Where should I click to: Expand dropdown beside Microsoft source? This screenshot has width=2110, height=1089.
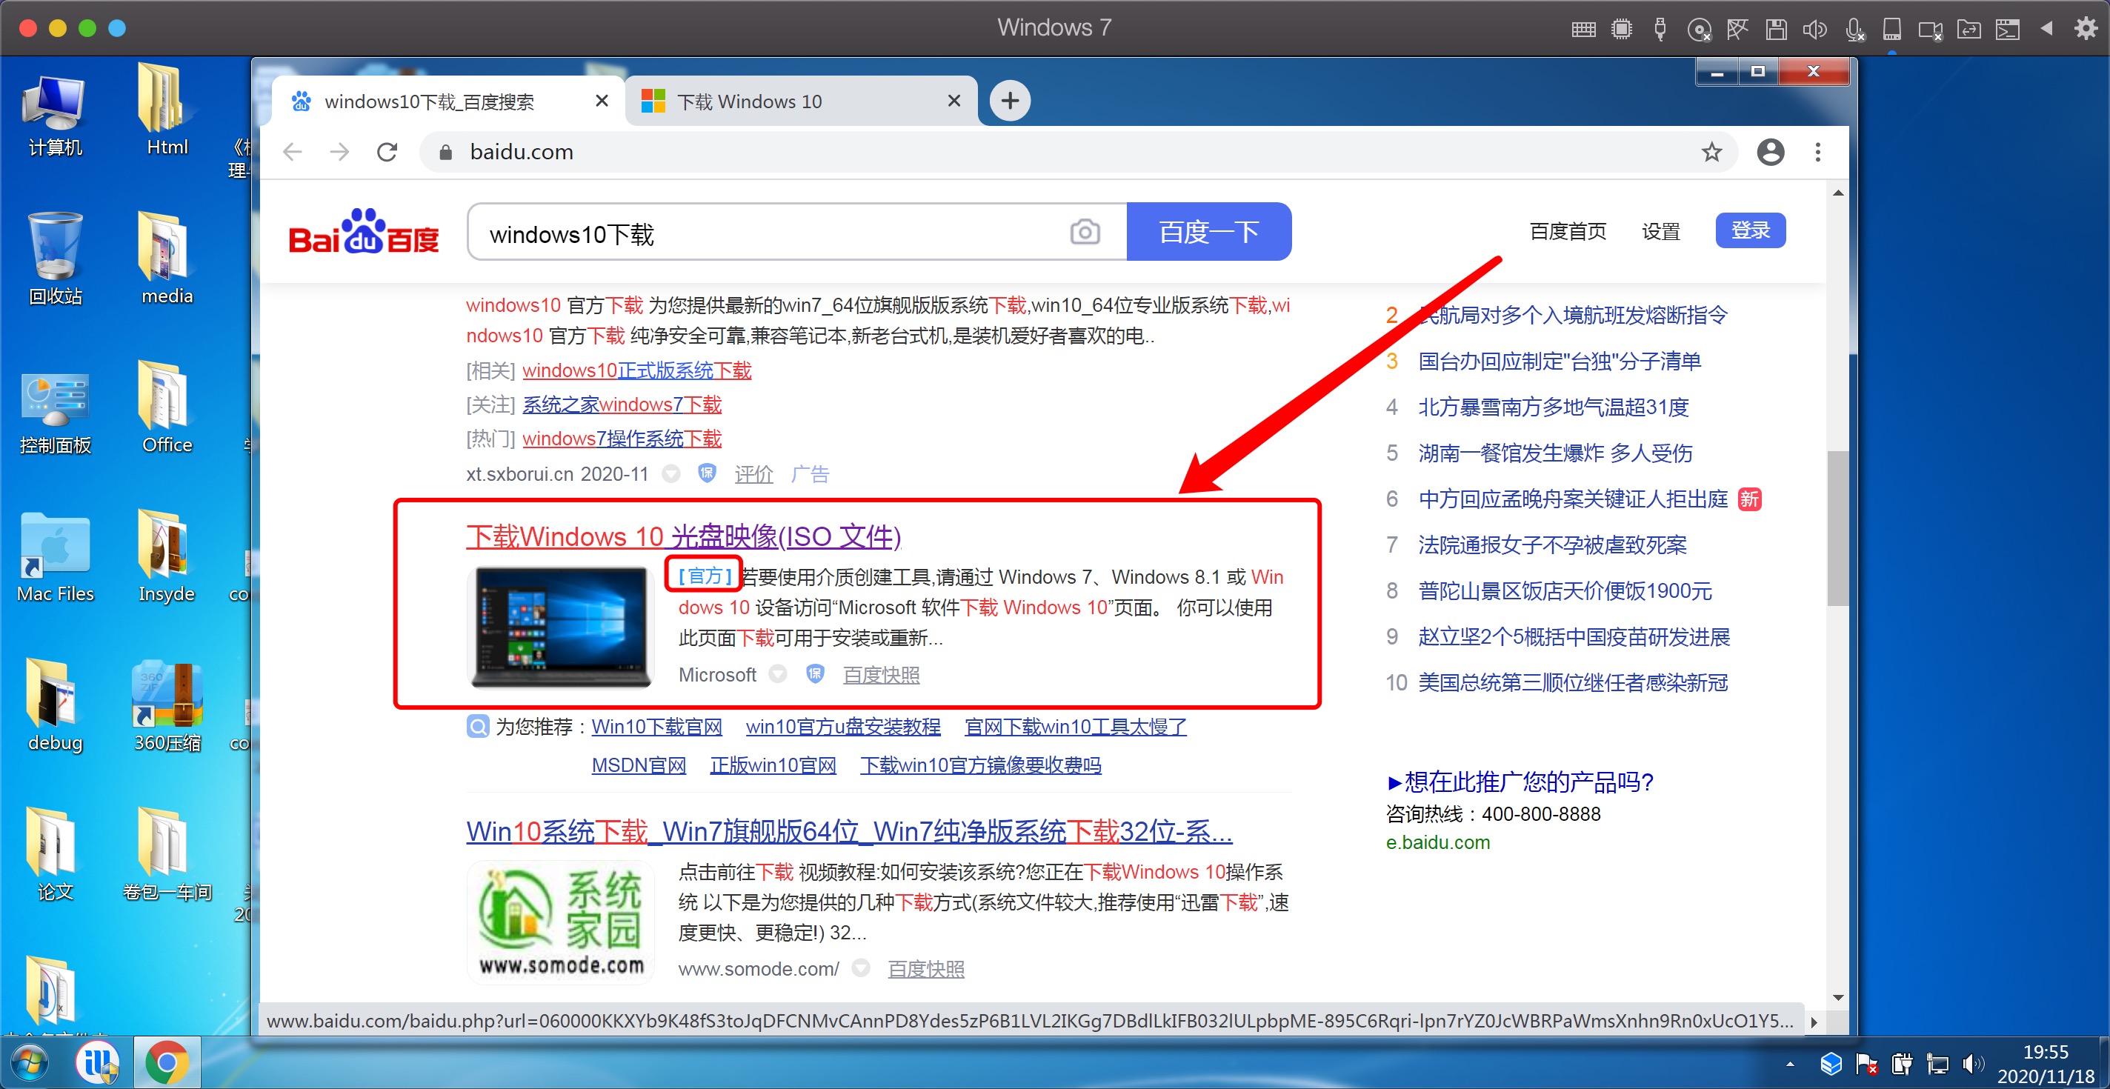tap(778, 674)
